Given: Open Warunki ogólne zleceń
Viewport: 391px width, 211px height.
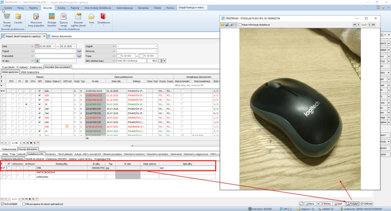Looking at the screenshot, I should pos(78,19).
